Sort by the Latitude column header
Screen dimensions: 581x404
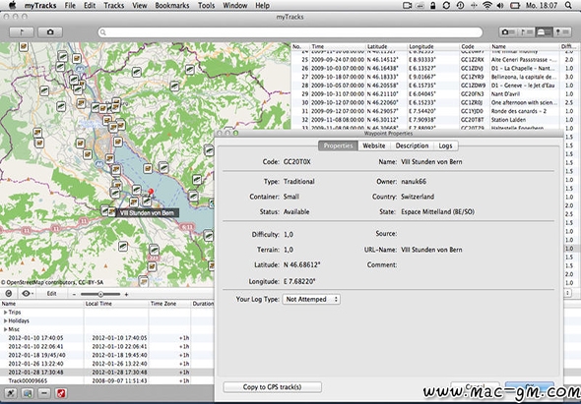coord(386,46)
